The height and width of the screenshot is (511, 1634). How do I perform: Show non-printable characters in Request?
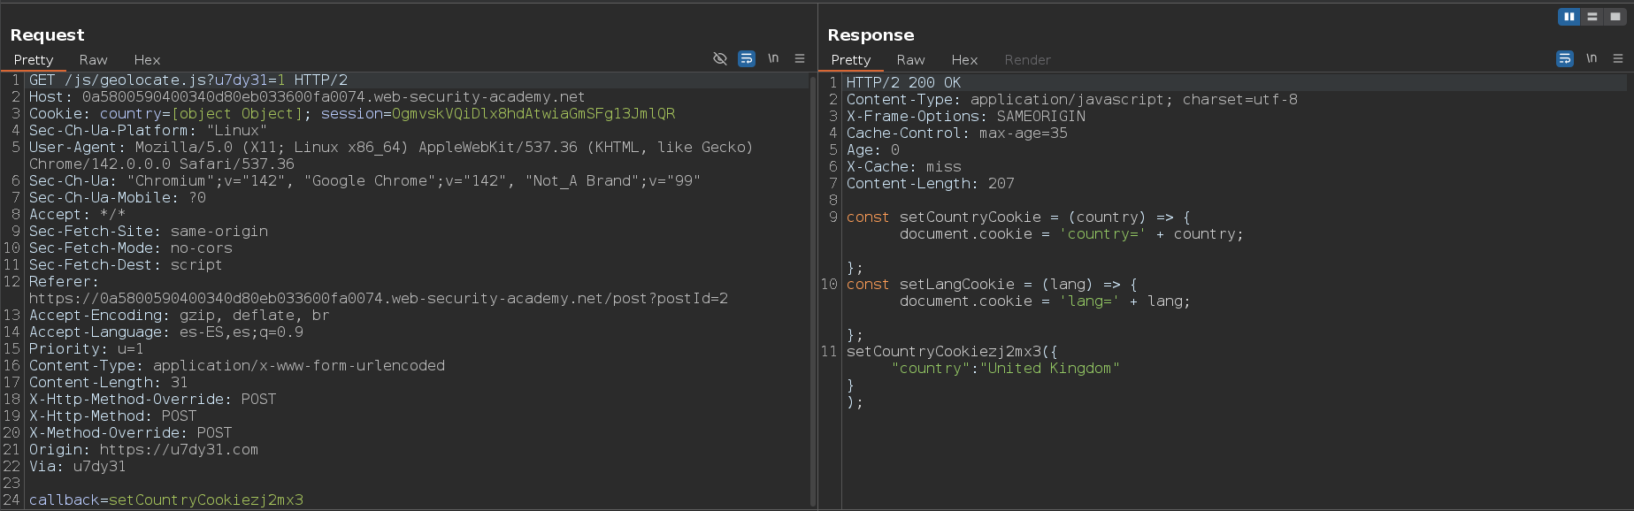pyautogui.click(x=773, y=58)
